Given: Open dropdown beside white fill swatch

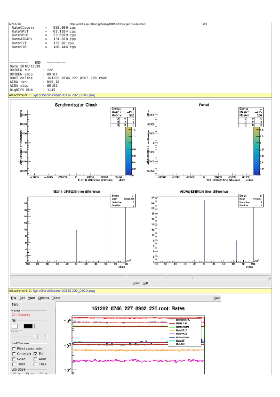Looking at the screenshot, I should coord(21,326).
